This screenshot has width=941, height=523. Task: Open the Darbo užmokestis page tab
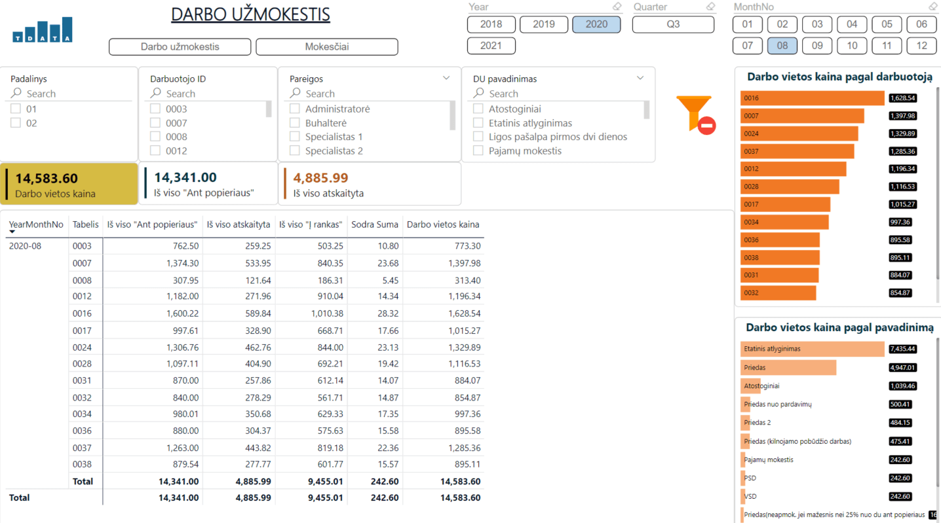pos(180,47)
